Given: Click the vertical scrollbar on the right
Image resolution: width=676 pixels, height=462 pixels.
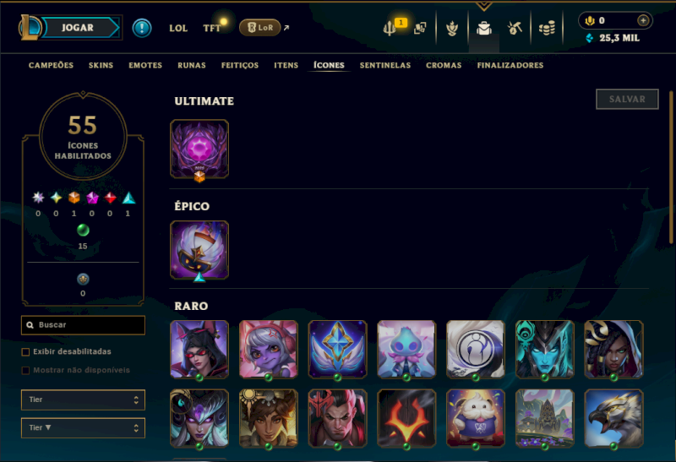Looking at the screenshot, I should click(x=671, y=167).
